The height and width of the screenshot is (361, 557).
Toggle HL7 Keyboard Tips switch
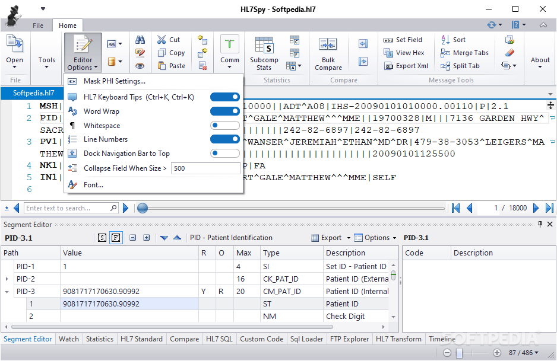[x=225, y=97]
